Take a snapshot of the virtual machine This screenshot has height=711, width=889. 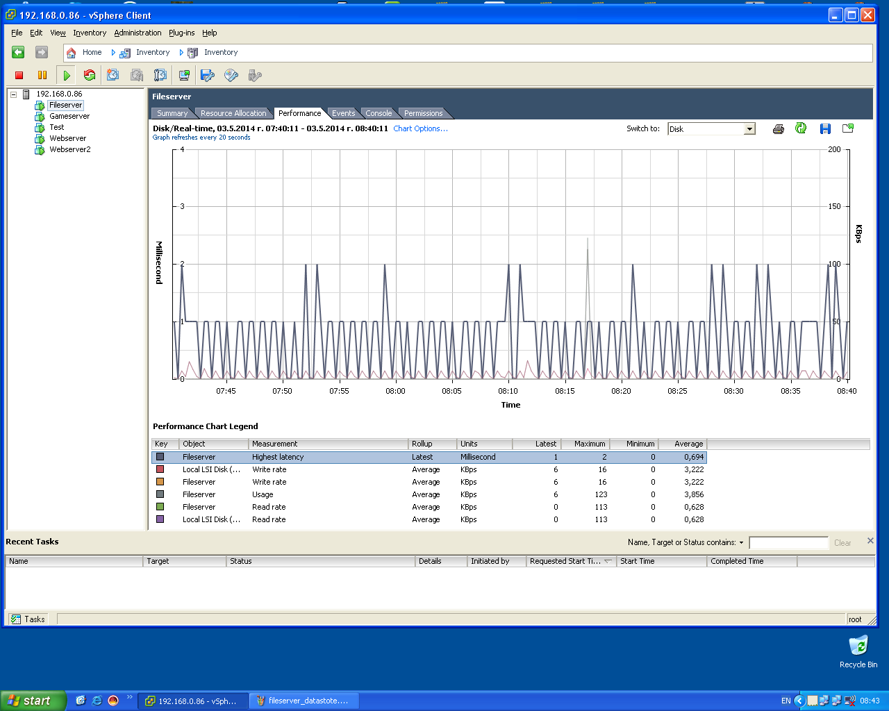[x=113, y=75]
